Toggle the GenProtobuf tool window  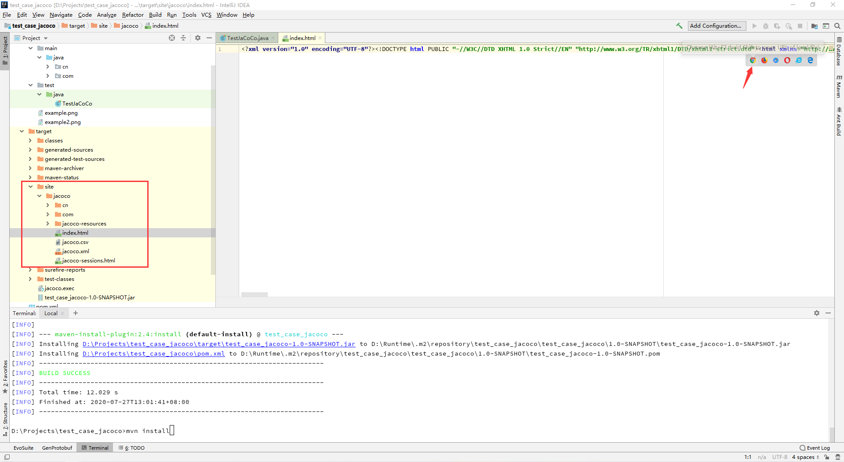tap(57, 448)
